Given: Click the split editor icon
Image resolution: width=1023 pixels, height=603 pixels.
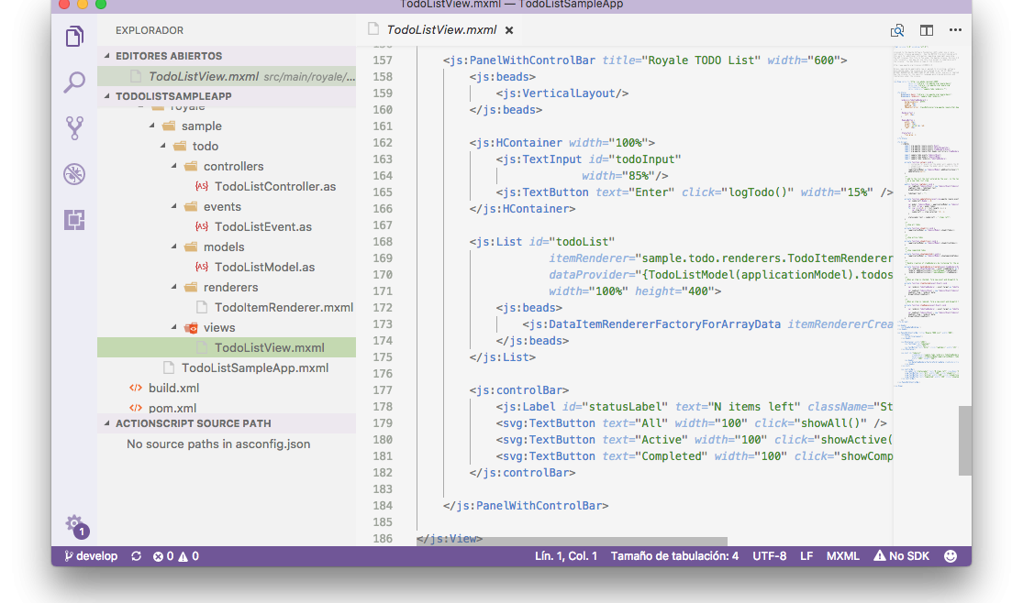Looking at the screenshot, I should coord(927,30).
